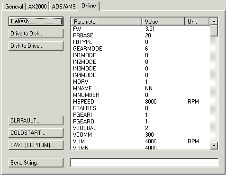Screen dimensions: 226x175
Task: Select the GEARMODE parameter row
Action: click(141, 49)
